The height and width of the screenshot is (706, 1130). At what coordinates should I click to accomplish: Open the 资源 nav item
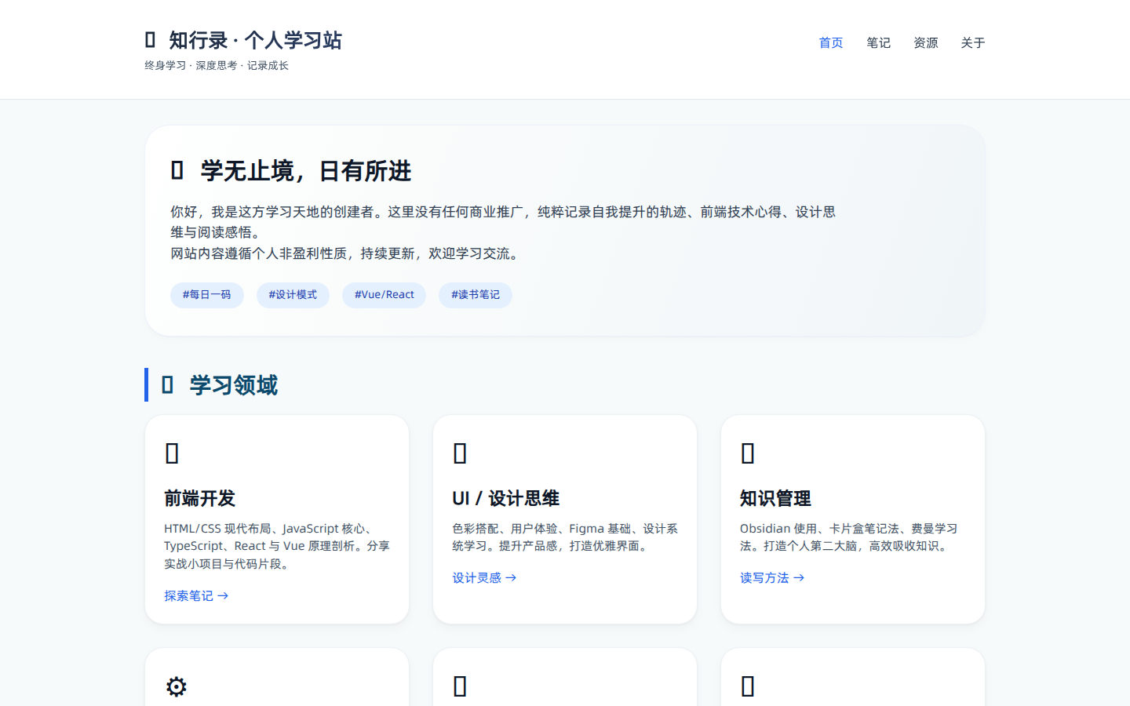[x=925, y=43]
